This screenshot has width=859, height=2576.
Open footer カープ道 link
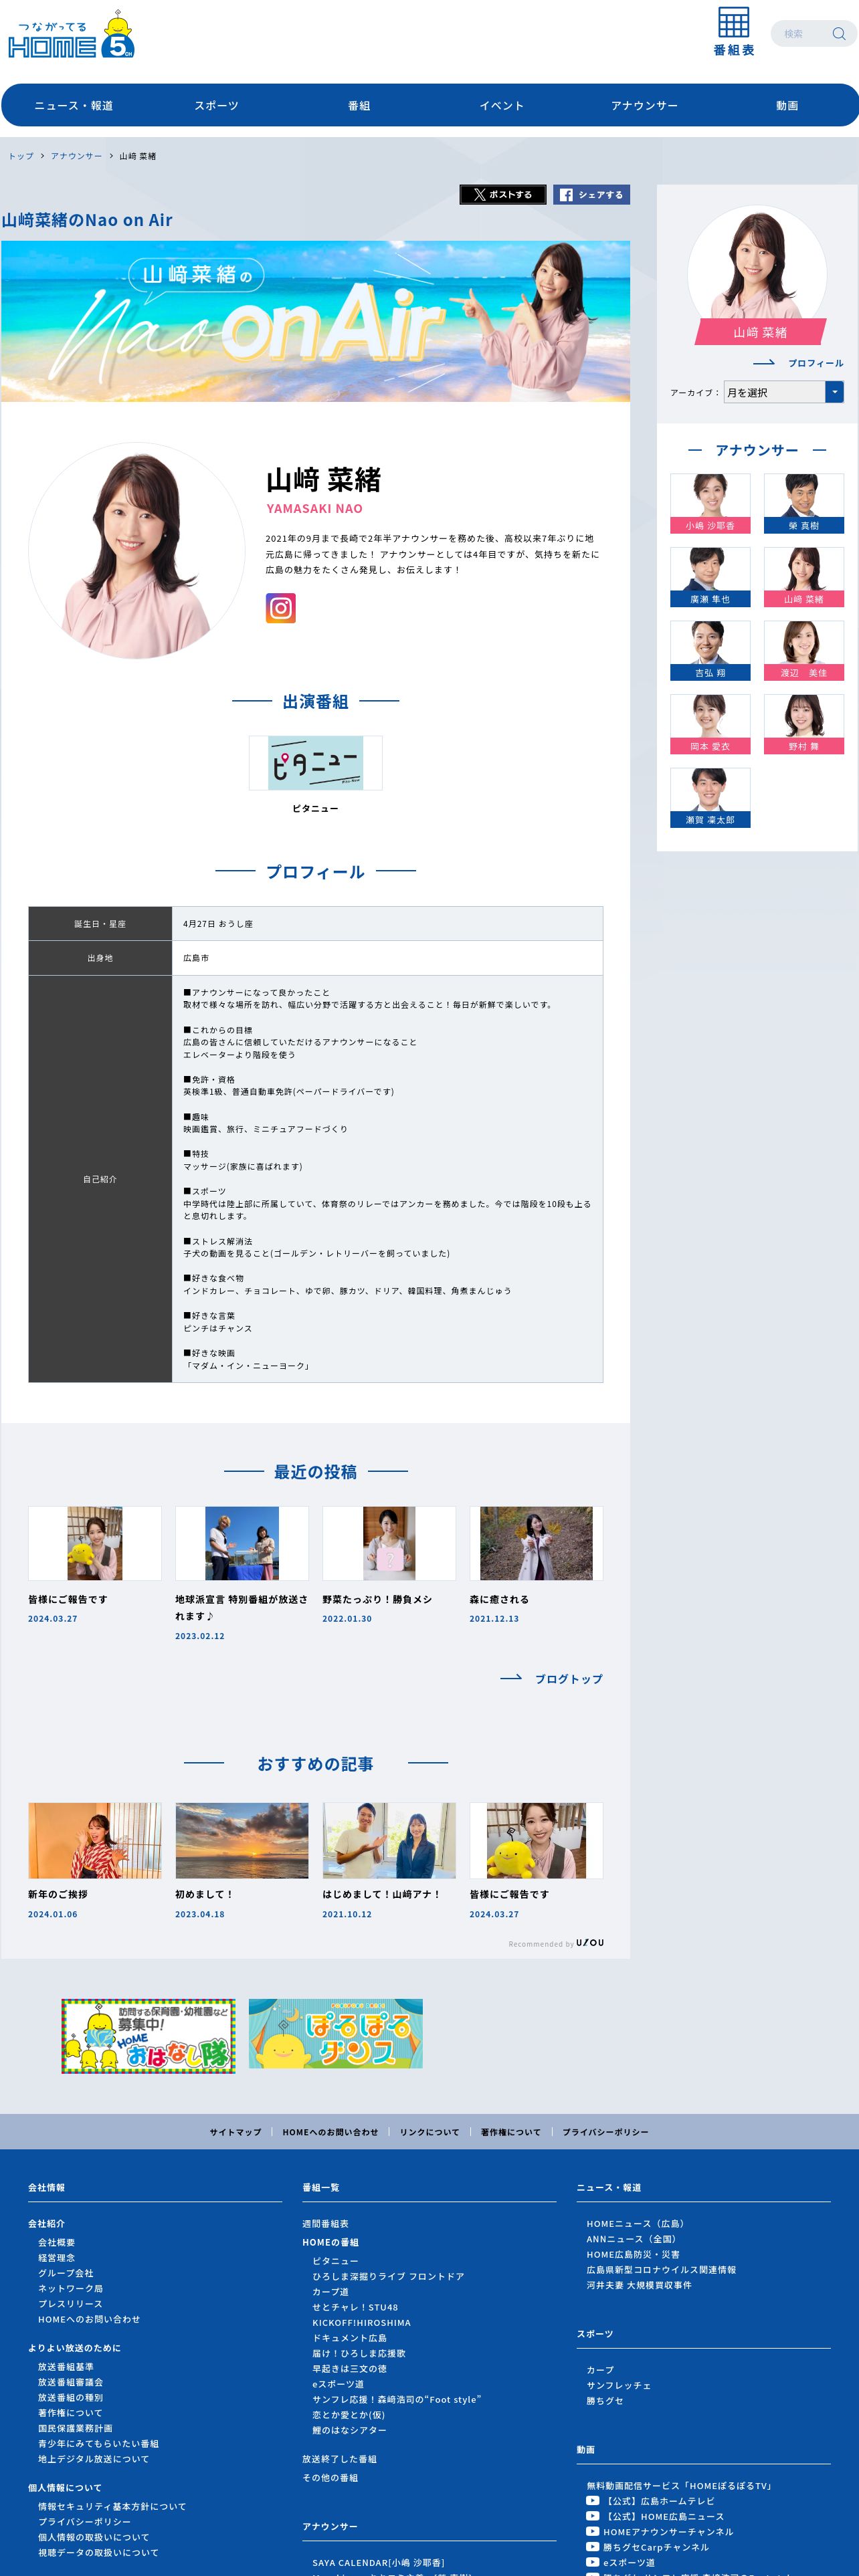(x=330, y=2291)
